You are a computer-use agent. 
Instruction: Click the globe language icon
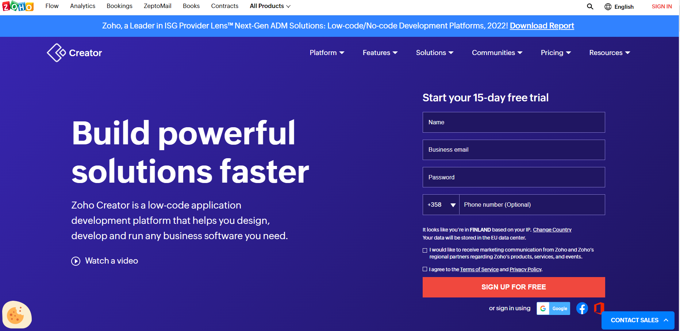[x=608, y=7]
